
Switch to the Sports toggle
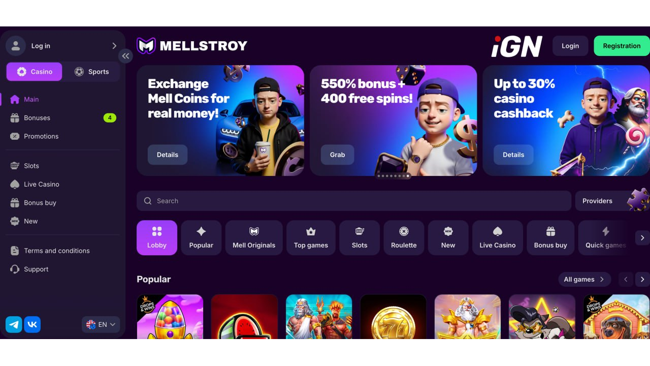click(x=91, y=72)
